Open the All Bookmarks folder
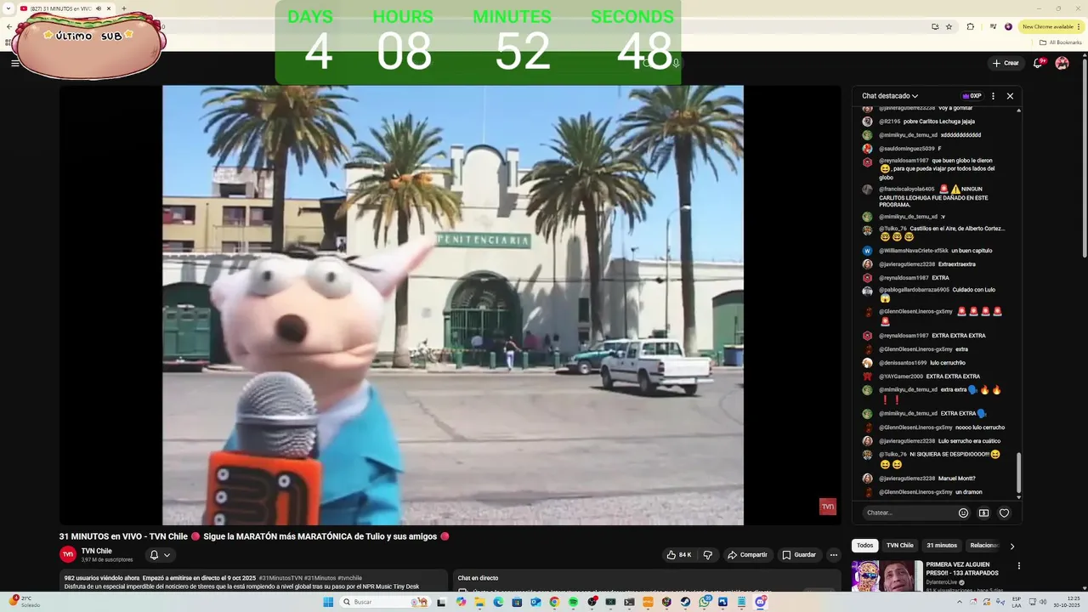The height and width of the screenshot is (612, 1088). 1061,42
